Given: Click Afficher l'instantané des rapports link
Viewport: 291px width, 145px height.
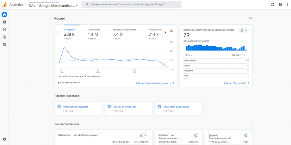Looking at the screenshot, I should [155, 83].
